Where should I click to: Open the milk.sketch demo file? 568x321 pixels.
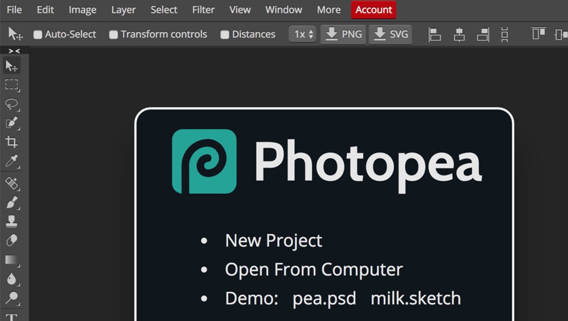point(416,298)
